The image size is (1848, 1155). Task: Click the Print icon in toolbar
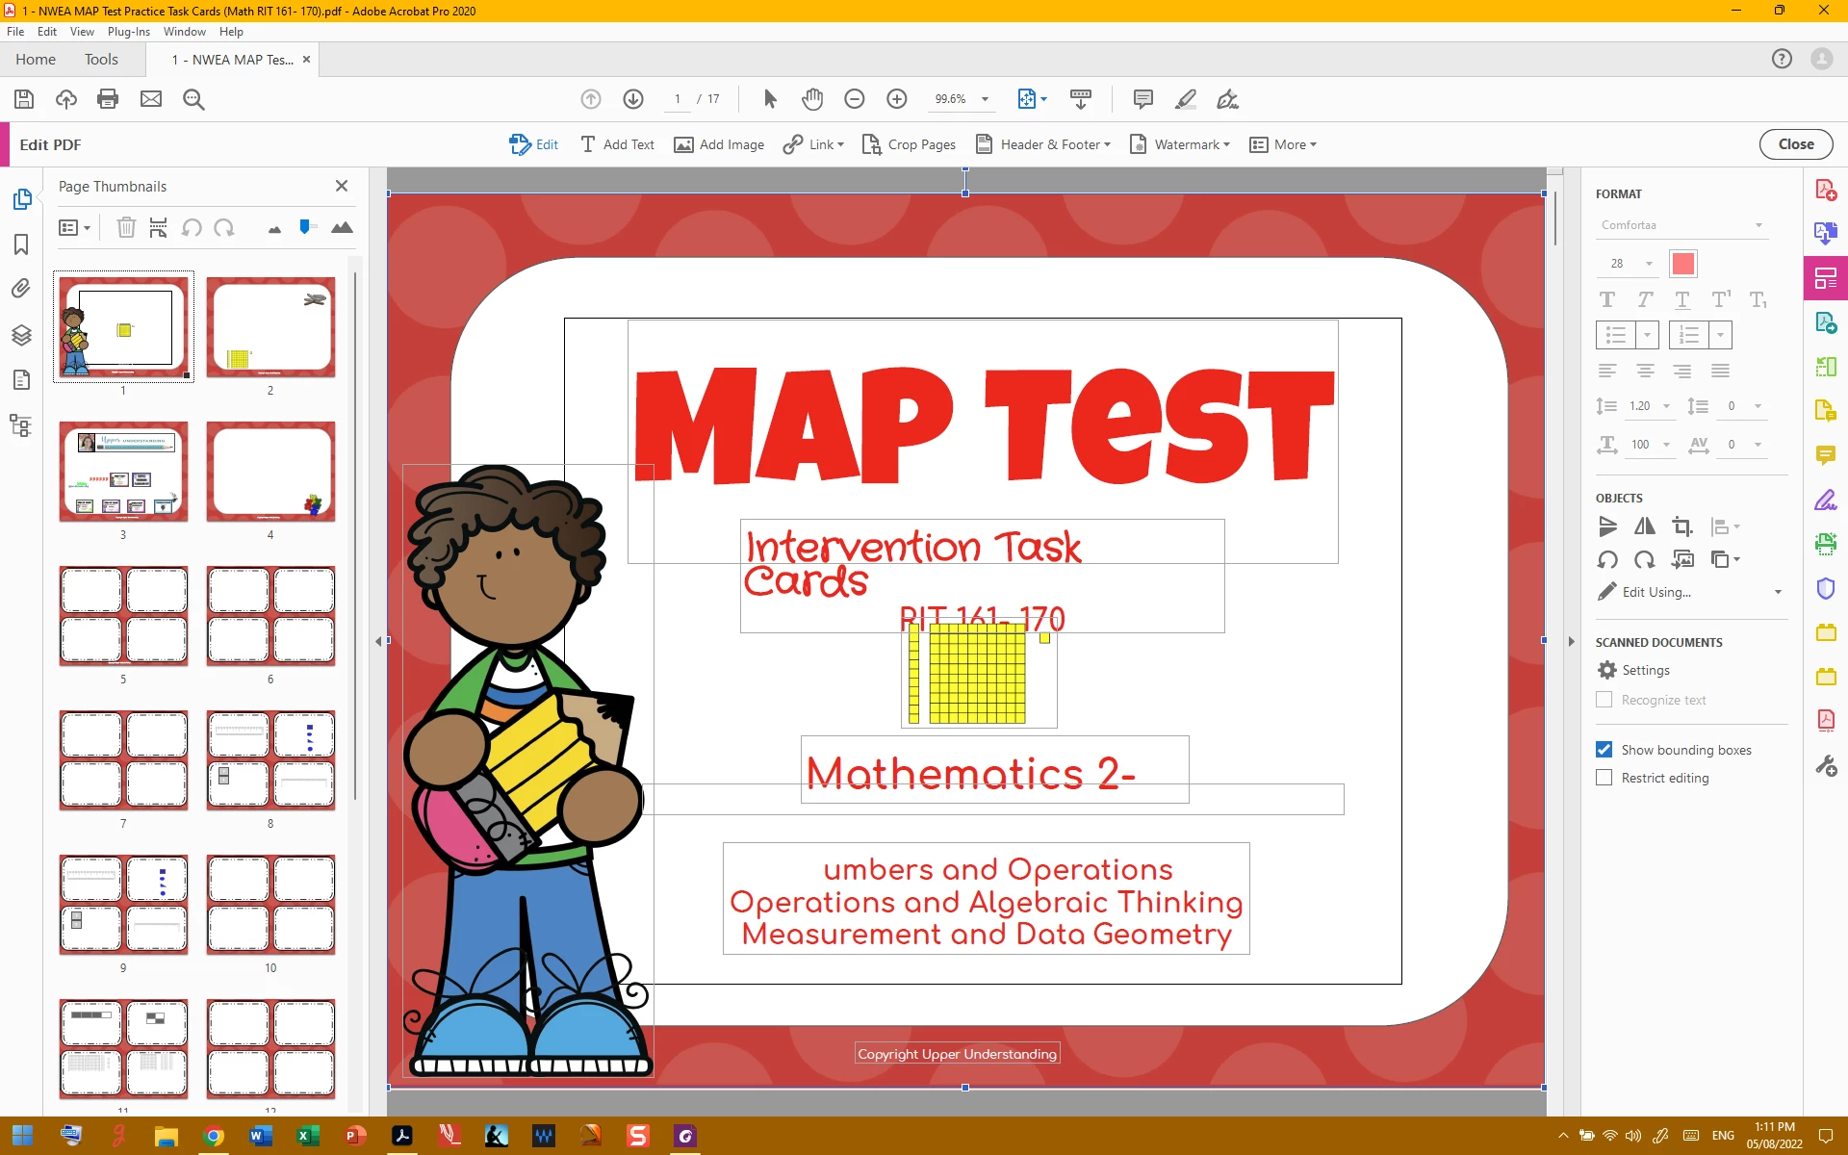(108, 99)
